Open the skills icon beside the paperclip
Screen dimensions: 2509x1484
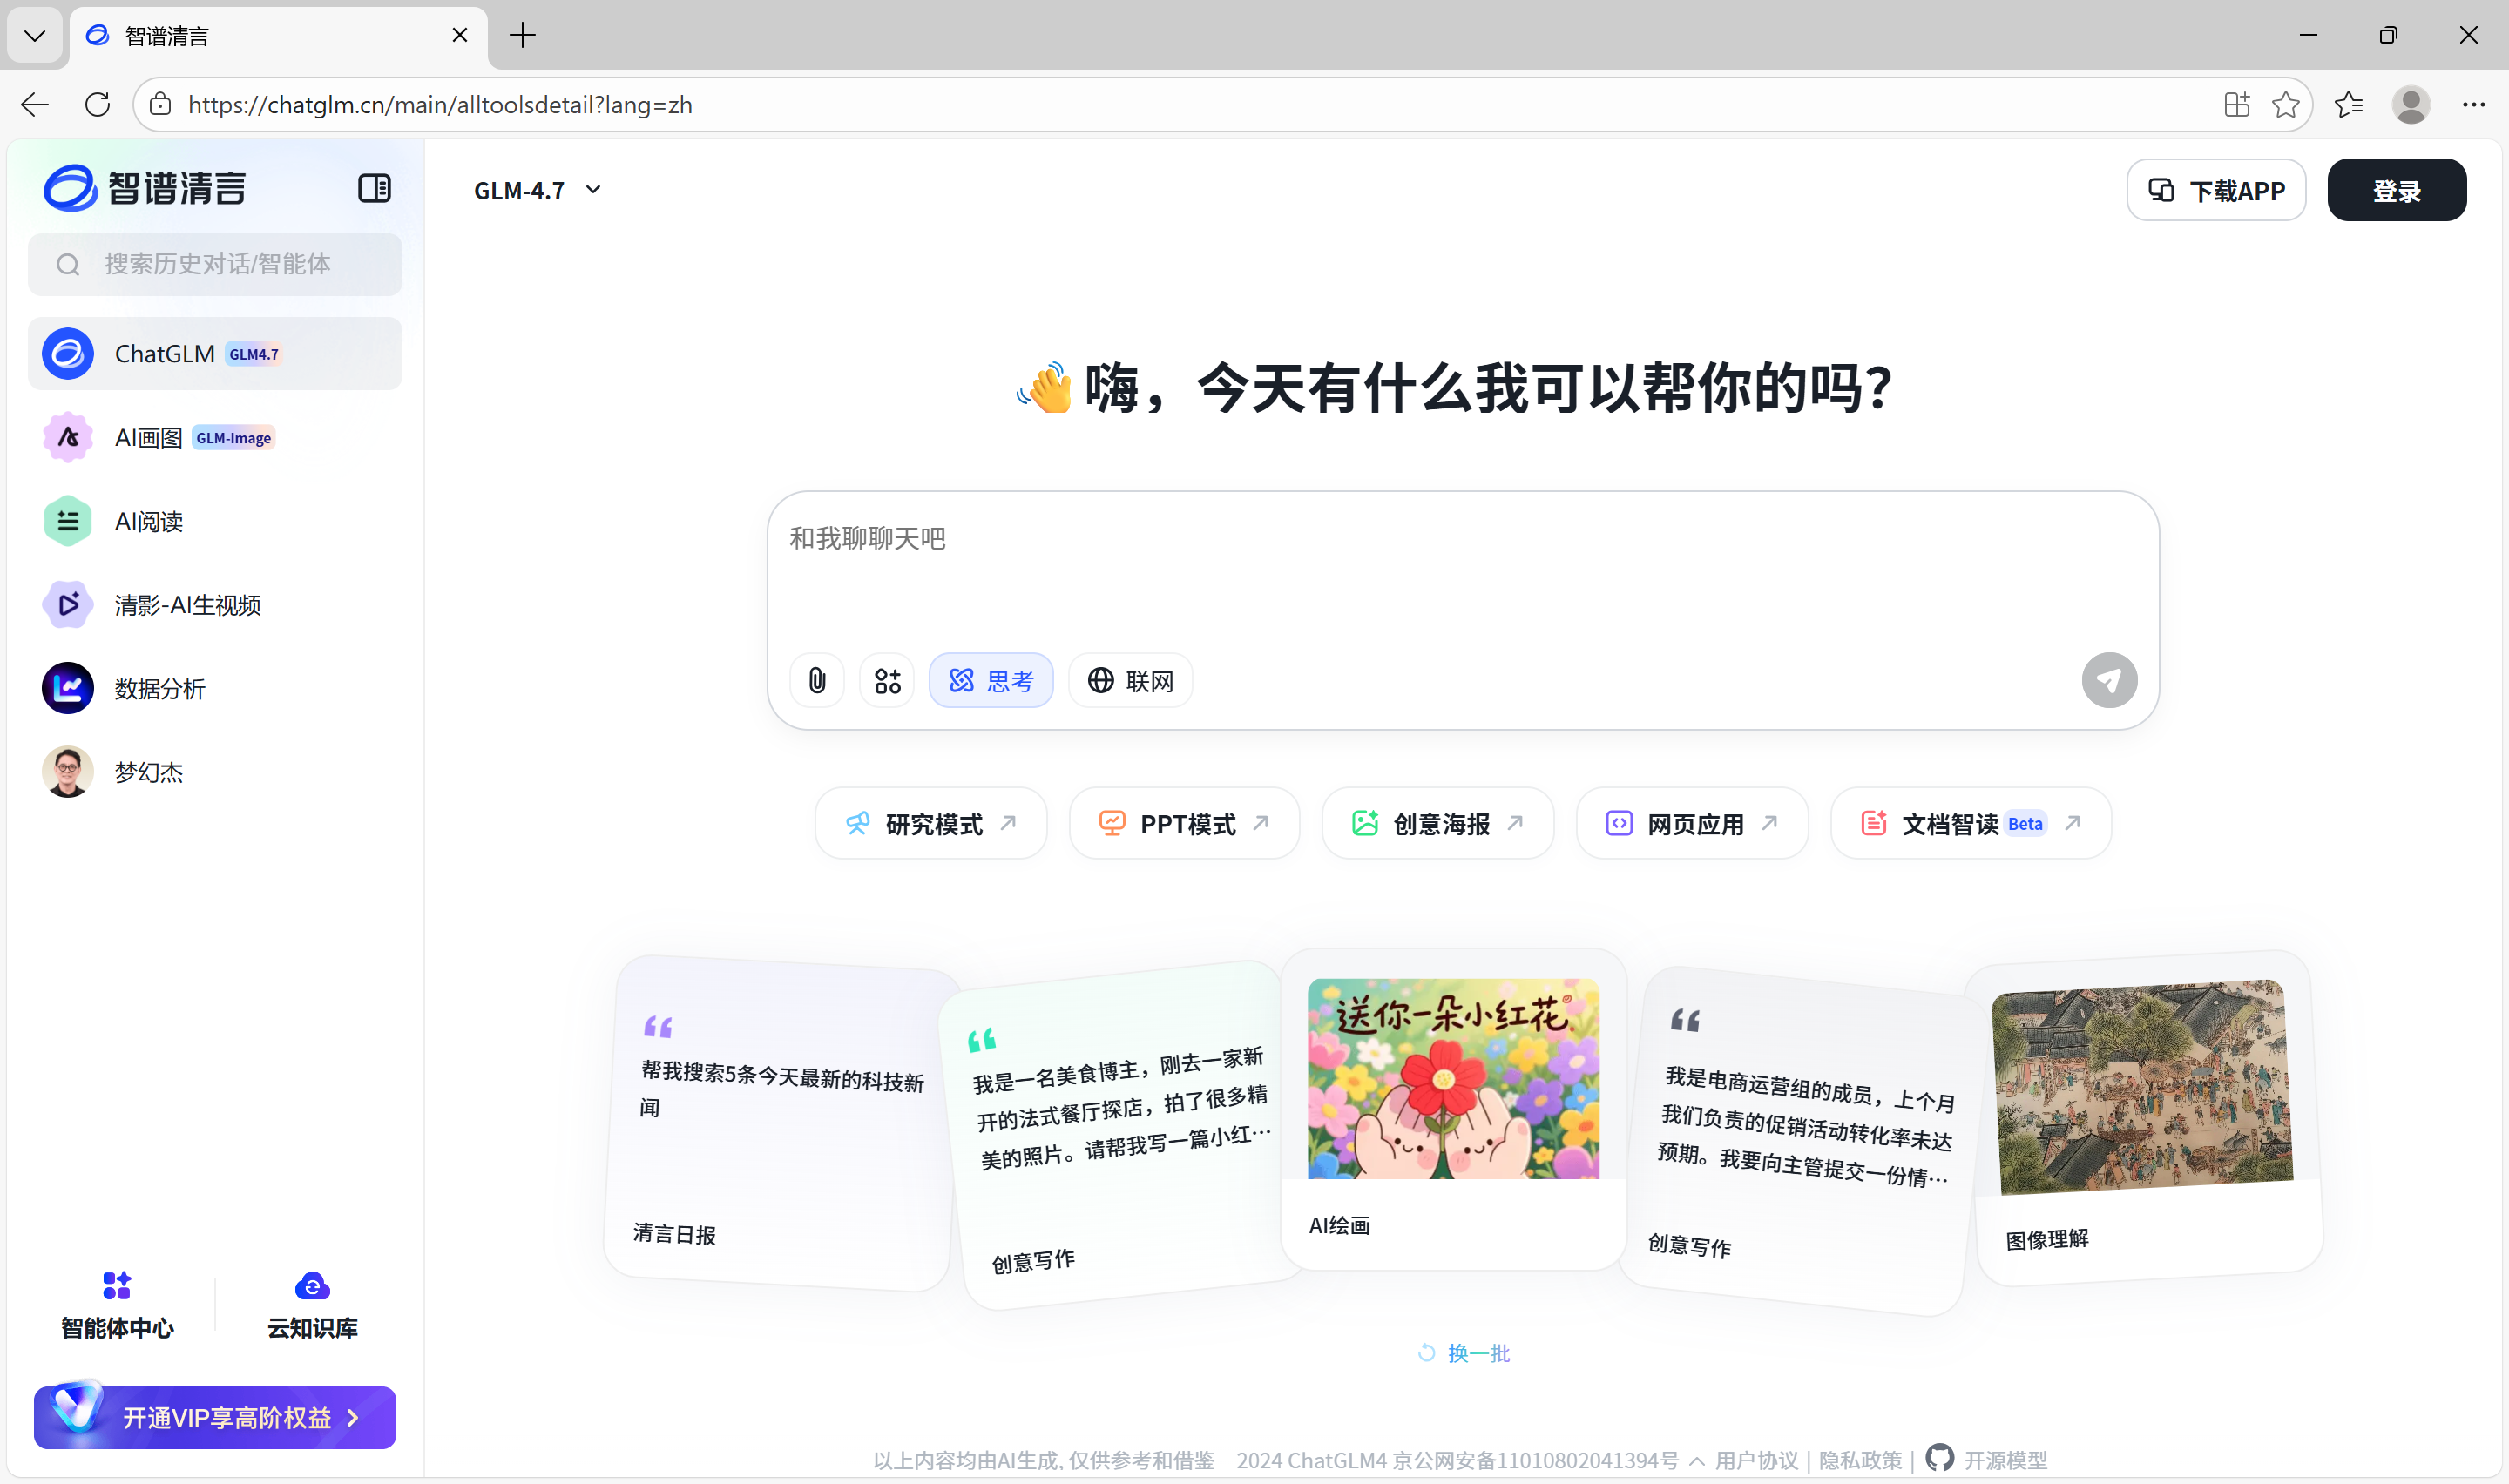(x=886, y=680)
